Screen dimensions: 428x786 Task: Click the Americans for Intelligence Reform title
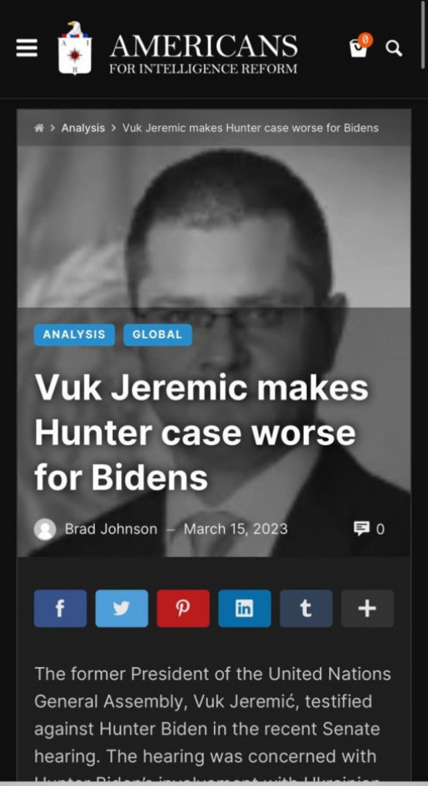[204, 54]
